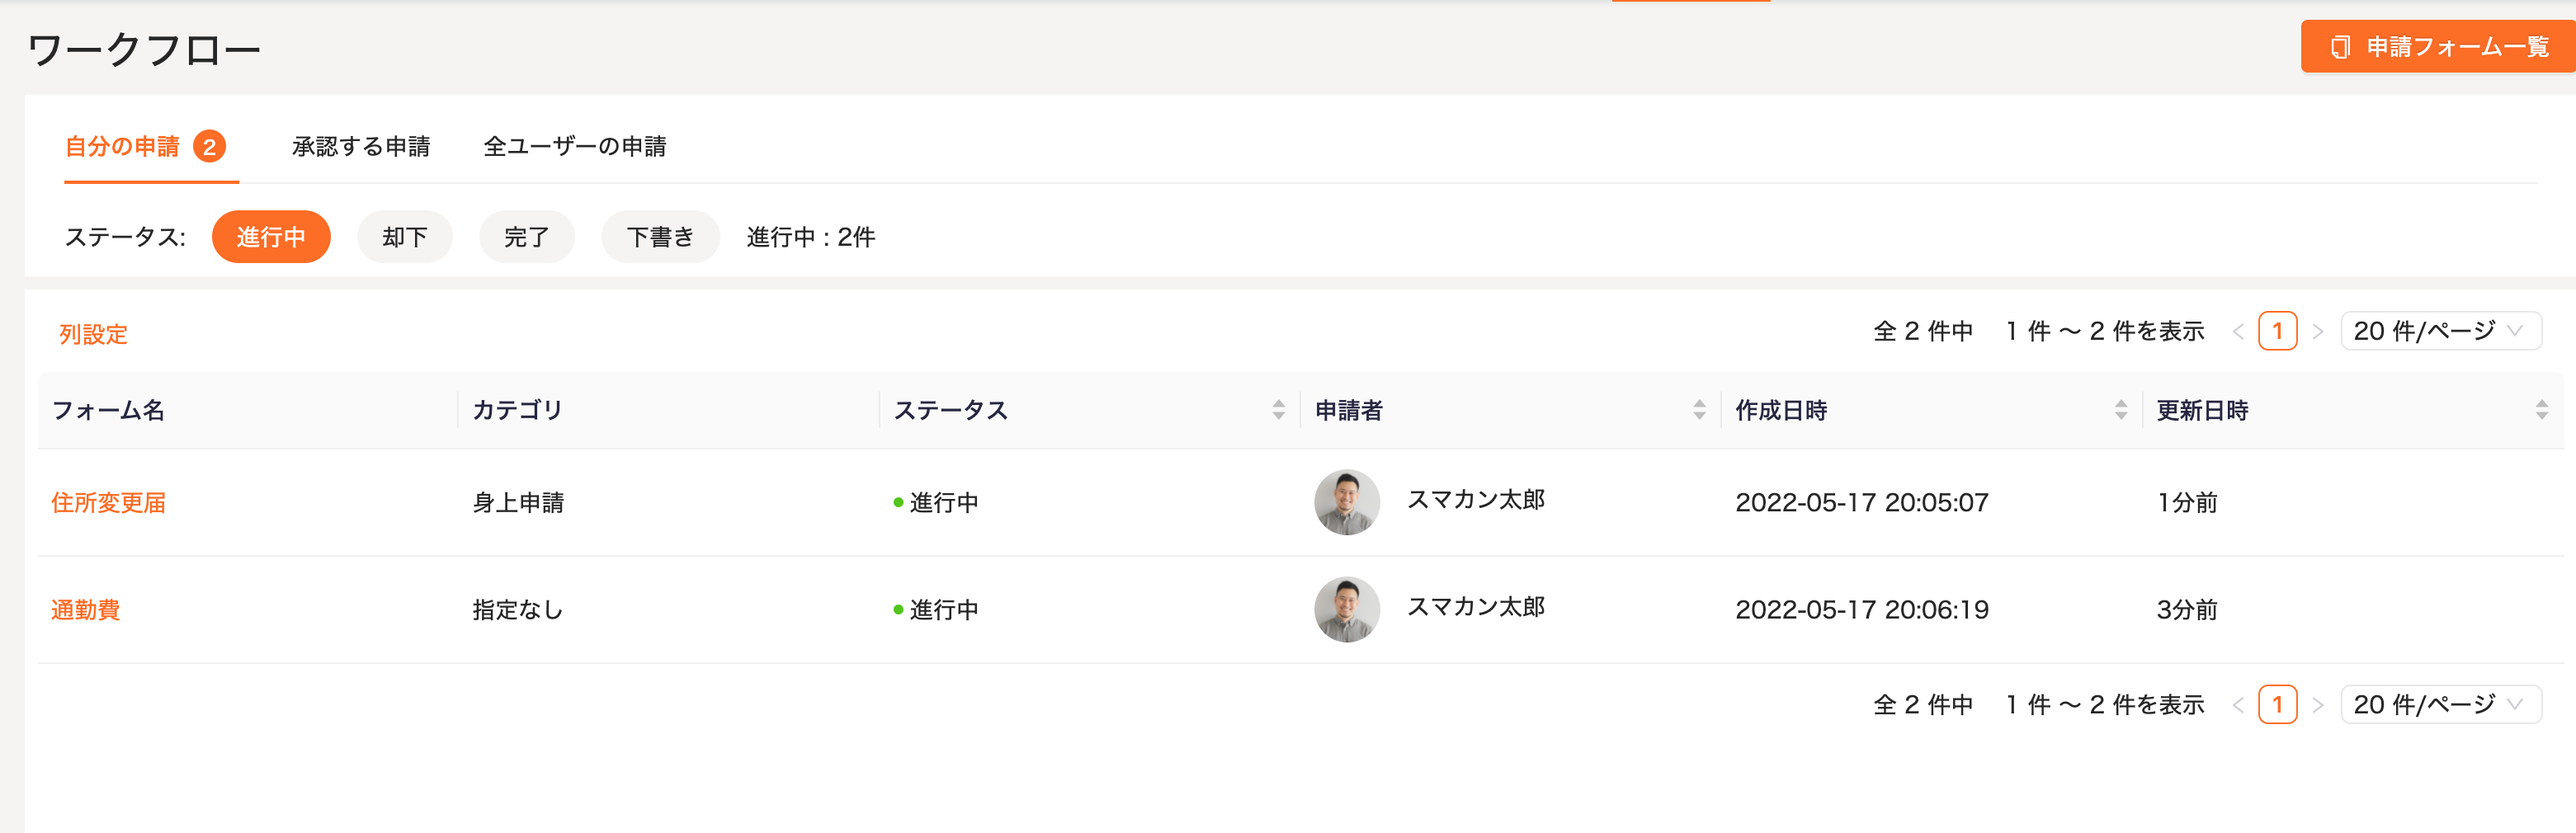Sort table by 更新日時 column arrows
The height and width of the screenshot is (833, 2576).
(2541, 410)
